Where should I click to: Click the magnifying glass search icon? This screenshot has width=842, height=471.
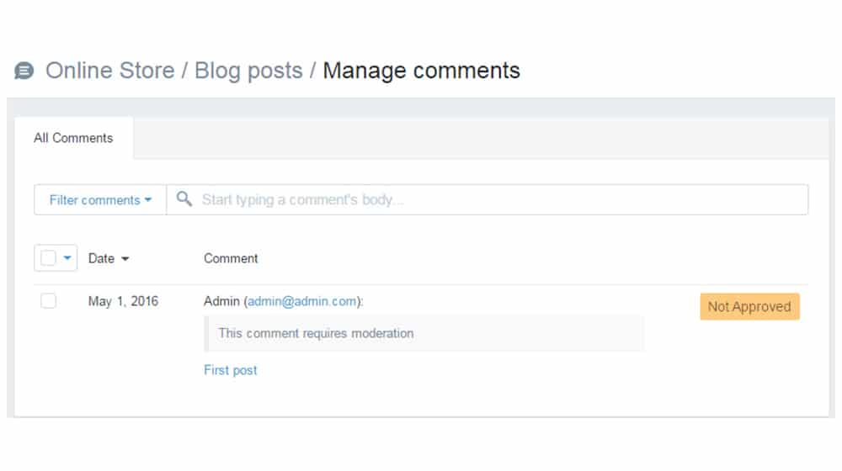click(184, 199)
